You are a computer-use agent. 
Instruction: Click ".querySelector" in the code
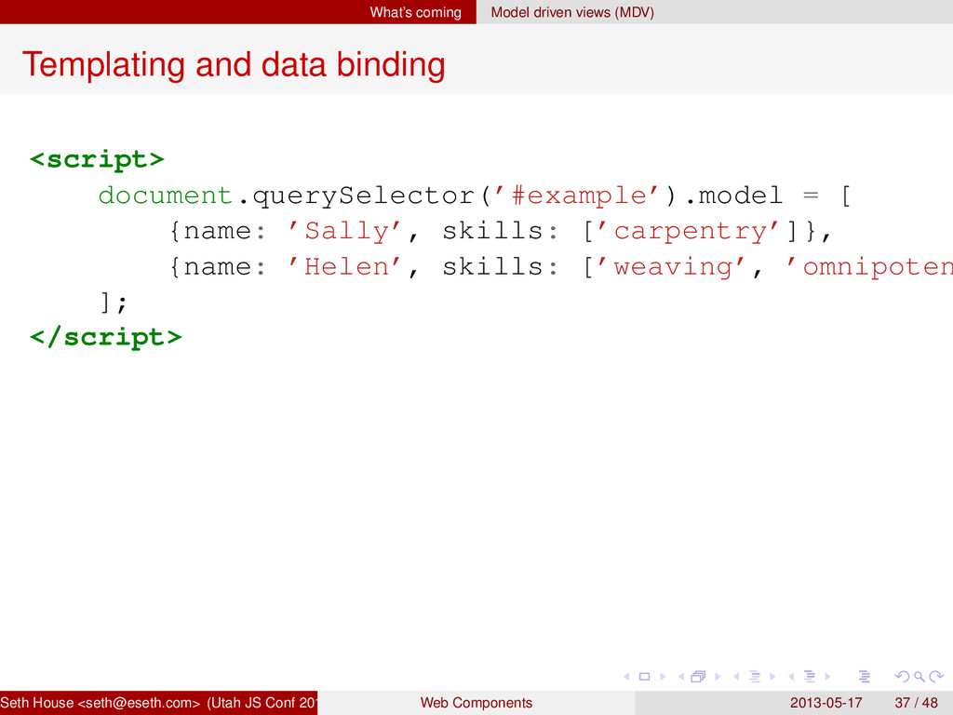[x=356, y=196]
